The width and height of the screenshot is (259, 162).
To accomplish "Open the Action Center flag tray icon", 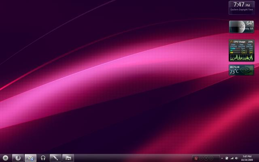I will [227, 158].
